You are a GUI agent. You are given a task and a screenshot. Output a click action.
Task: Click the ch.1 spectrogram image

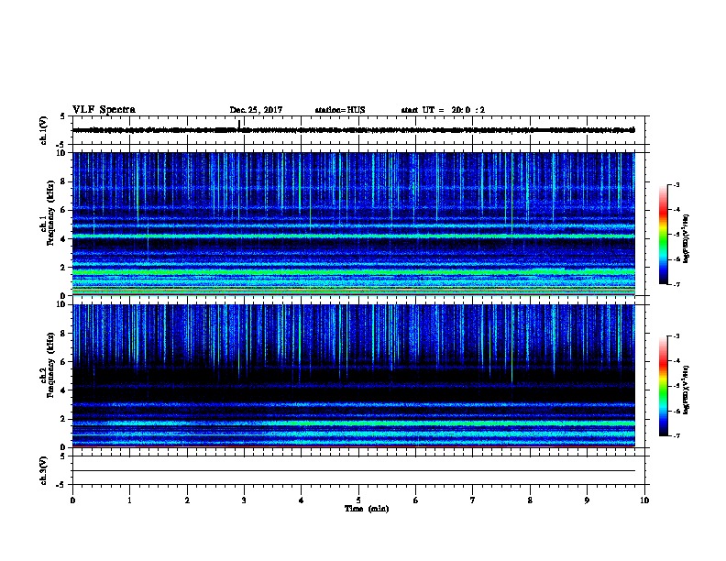point(354,224)
